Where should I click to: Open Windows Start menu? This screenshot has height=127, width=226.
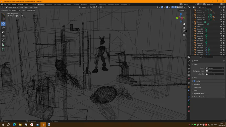3,125
